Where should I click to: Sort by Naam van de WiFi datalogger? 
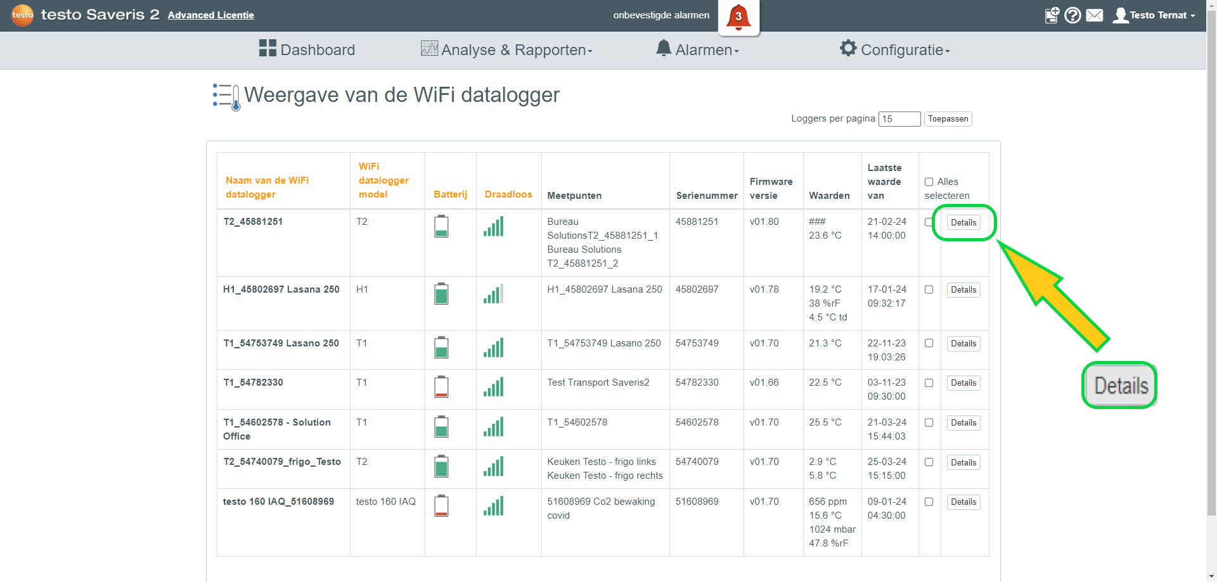(267, 187)
